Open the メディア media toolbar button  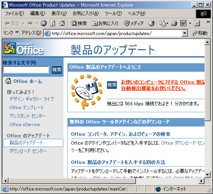tap(133, 24)
